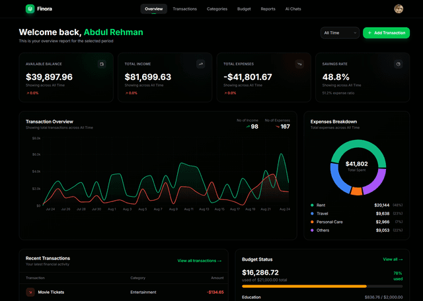Click the Finora green logo icon

(30, 9)
